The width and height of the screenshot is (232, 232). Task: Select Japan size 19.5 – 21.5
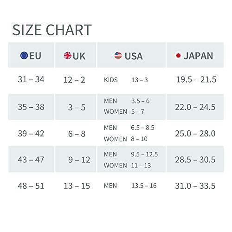pyautogui.click(x=196, y=79)
